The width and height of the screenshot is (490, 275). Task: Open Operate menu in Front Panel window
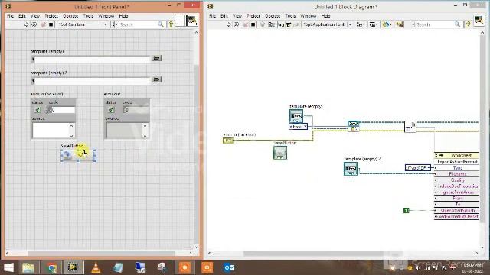click(70, 16)
